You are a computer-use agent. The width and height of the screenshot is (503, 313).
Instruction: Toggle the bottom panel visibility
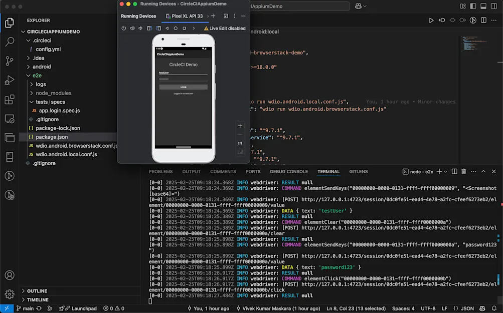point(483,6)
